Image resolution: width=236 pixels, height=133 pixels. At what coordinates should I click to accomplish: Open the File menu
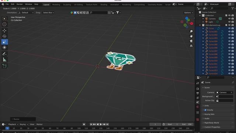(7, 4)
